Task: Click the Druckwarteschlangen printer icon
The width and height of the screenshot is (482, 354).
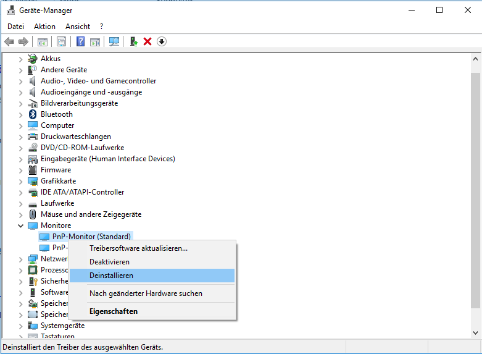Action: (x=33, y=137)
